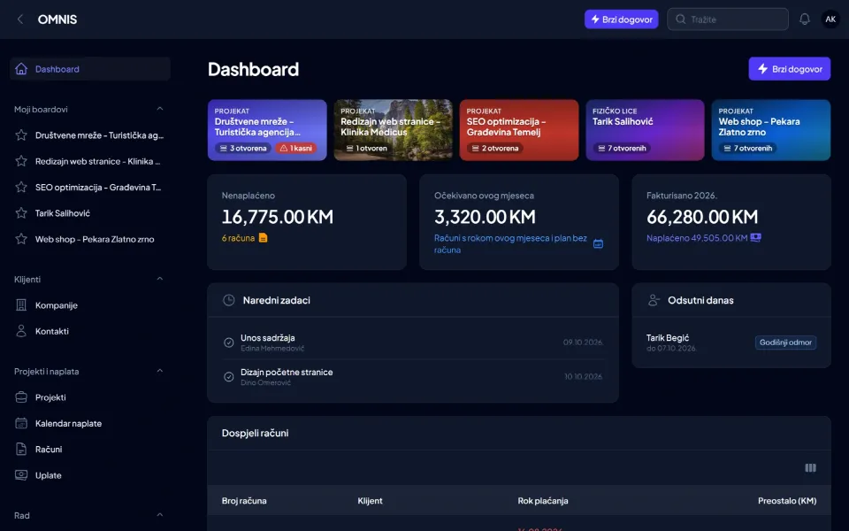Open the Redizajn web stranice - Klinika Medicus card
This screenshot has width=849, height=531.
(x=393, y=130)
